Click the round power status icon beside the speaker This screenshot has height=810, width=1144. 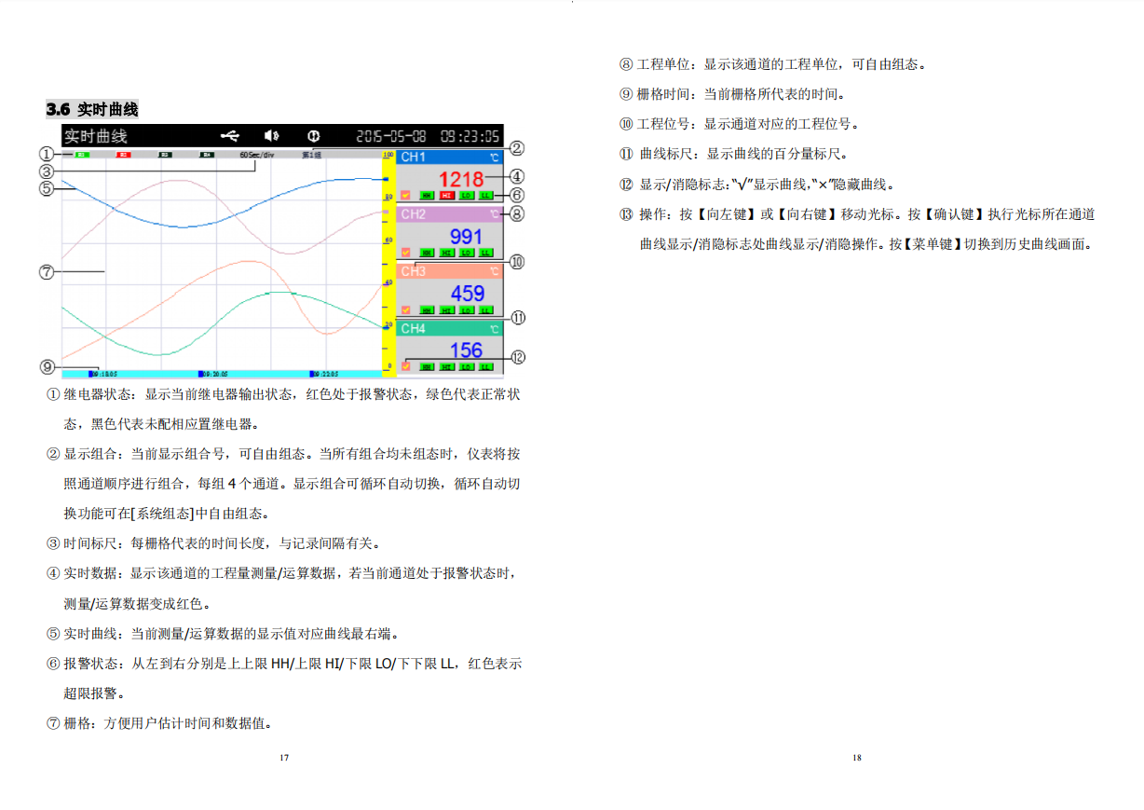(314, 135)
